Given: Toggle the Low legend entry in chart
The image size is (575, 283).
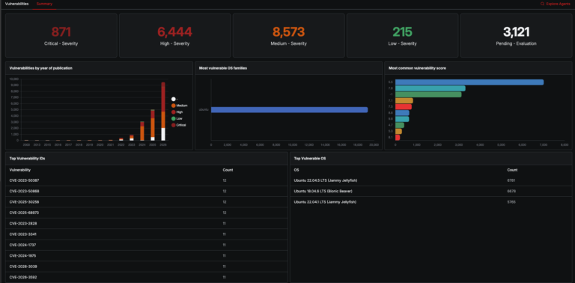Looking at the screenshot, I should (177, 118).
